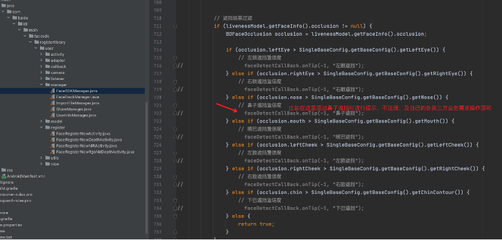
Task: Open FaceRegisterNewRgbNirDepthActivity.java from the tree
Action: pyautogui.click(x=95, y=152)
